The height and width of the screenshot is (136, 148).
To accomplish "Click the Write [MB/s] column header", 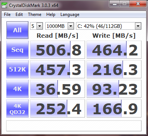I will pyautogui.click(x=114, y=36).
